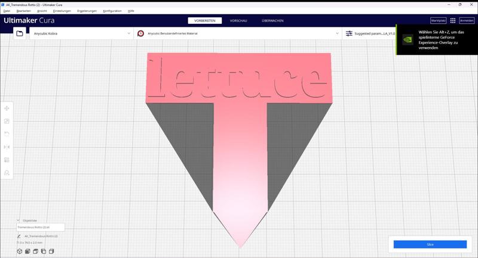
Task: Click the model dimensions text in mm
Action: click(x=29, y=243)
